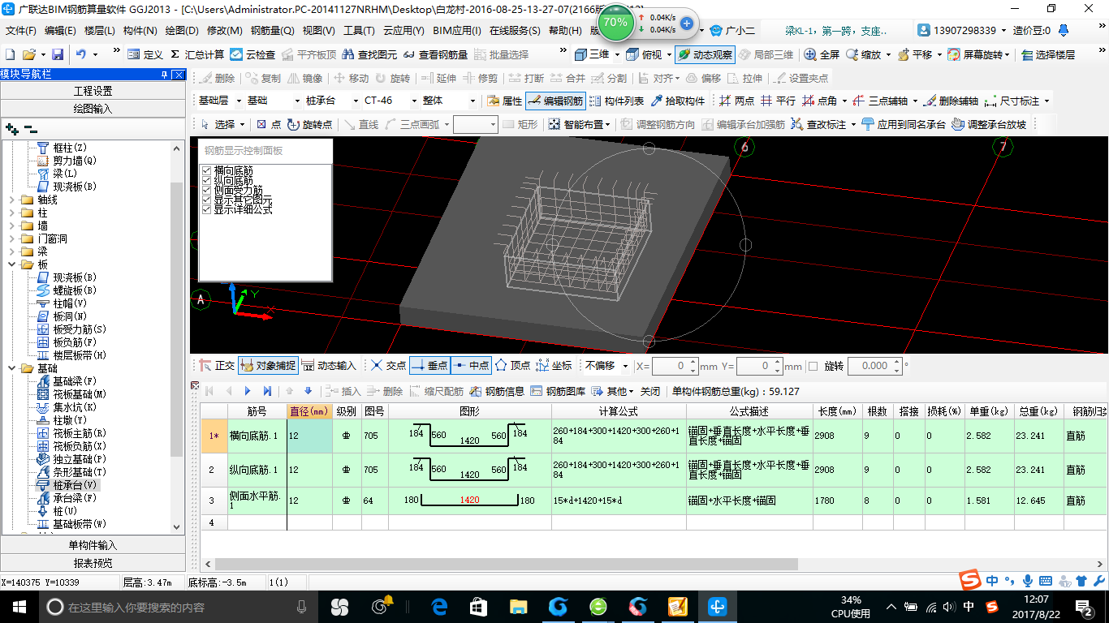The width and height of the screenshot is (1109, 623).
Task: Uncheck 侧面受力筋 display checkbox
Action: point(206,191)
